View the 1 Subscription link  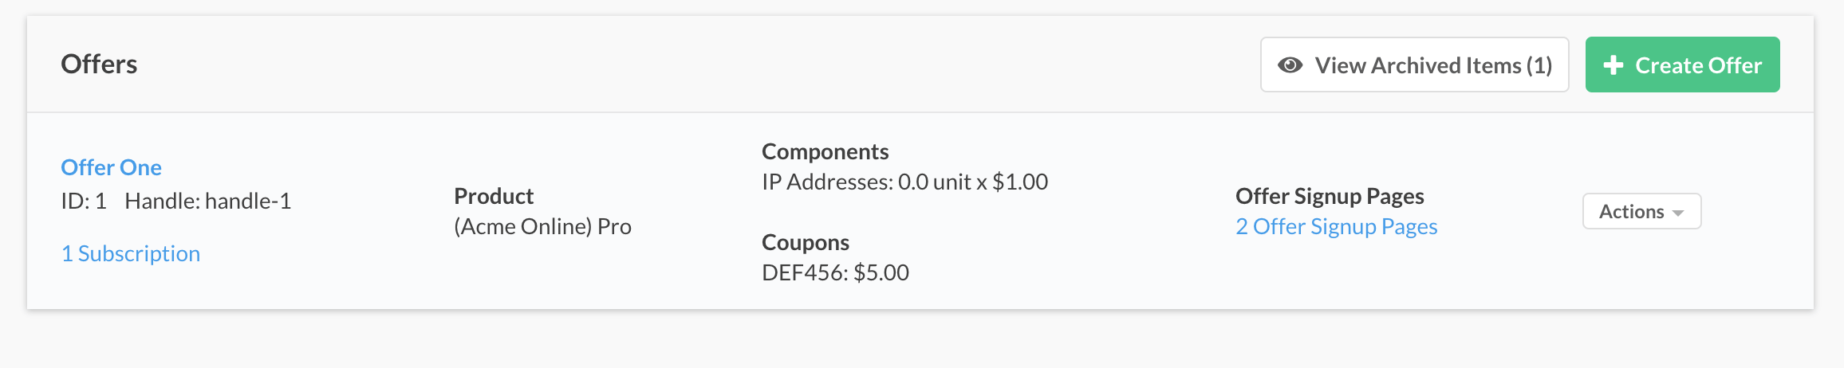[x=131, y=253]
